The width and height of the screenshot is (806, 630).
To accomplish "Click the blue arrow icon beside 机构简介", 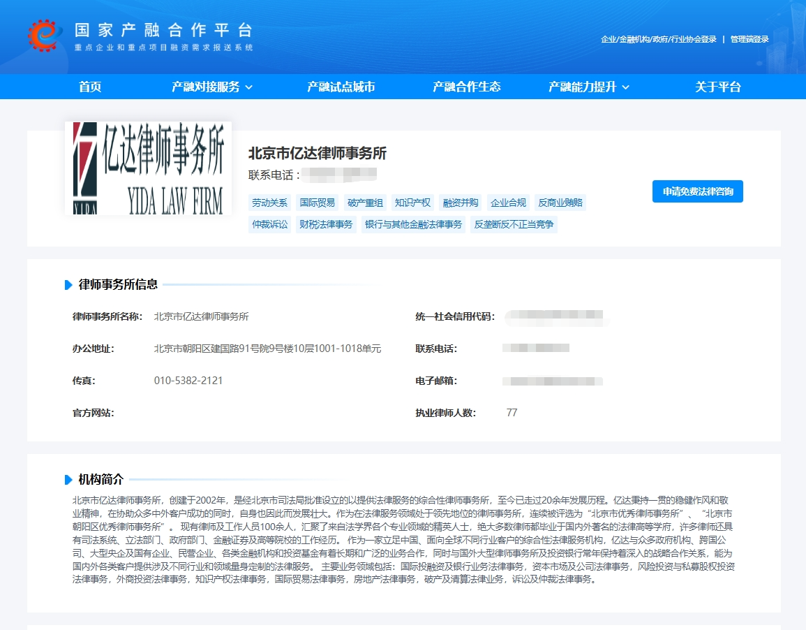I will [x=68, y=480].
